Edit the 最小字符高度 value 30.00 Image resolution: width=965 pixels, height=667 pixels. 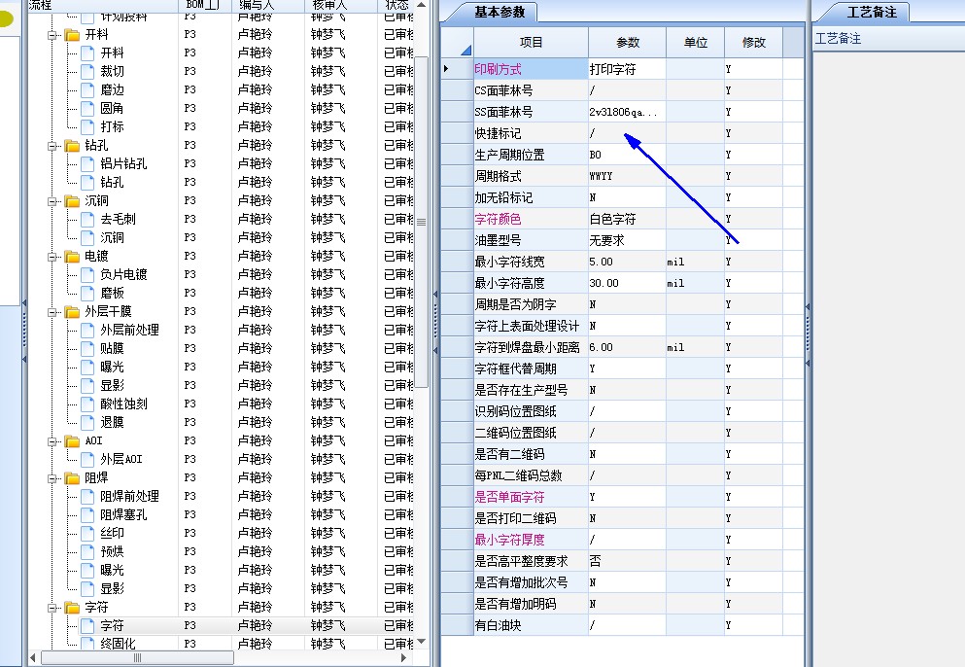point(627,283)
